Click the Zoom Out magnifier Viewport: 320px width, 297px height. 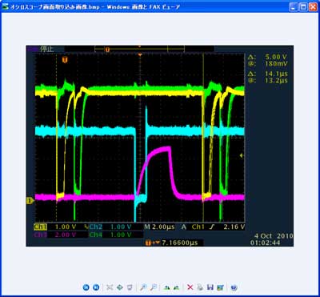pyautogui.click(x=153, y=287)
